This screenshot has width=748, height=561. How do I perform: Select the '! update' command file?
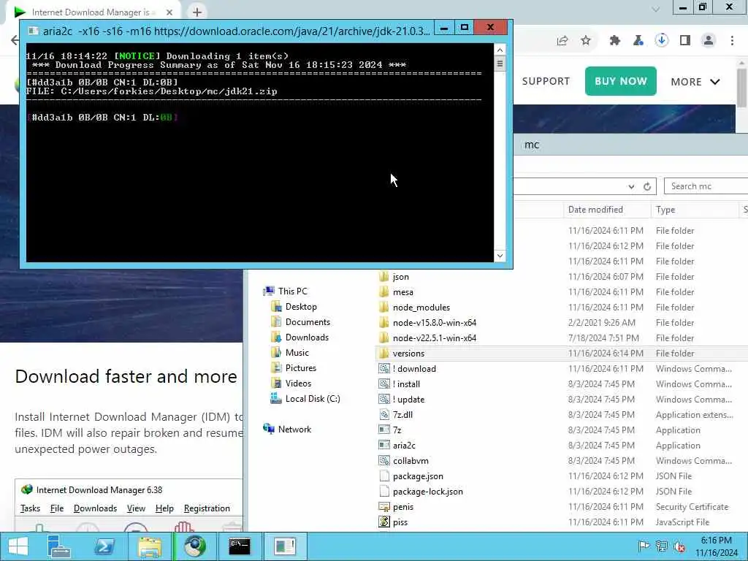(x=408, y=400)
